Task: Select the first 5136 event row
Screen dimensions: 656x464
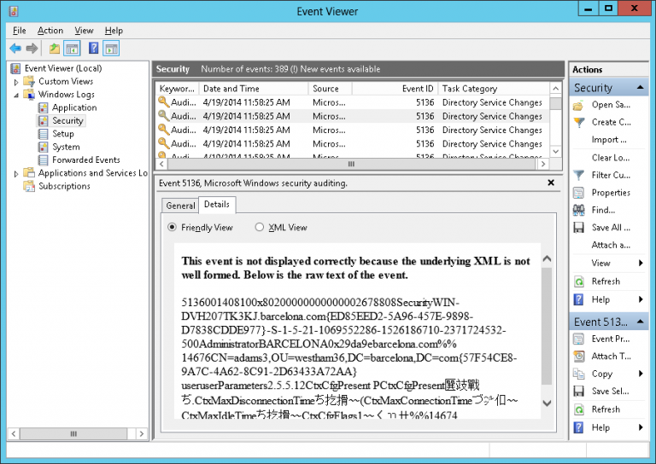Action: 353,102
